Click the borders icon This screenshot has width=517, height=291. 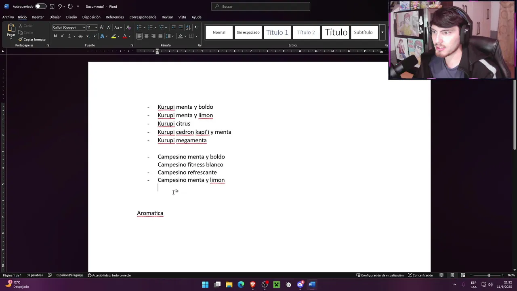(x=191, y=36)
